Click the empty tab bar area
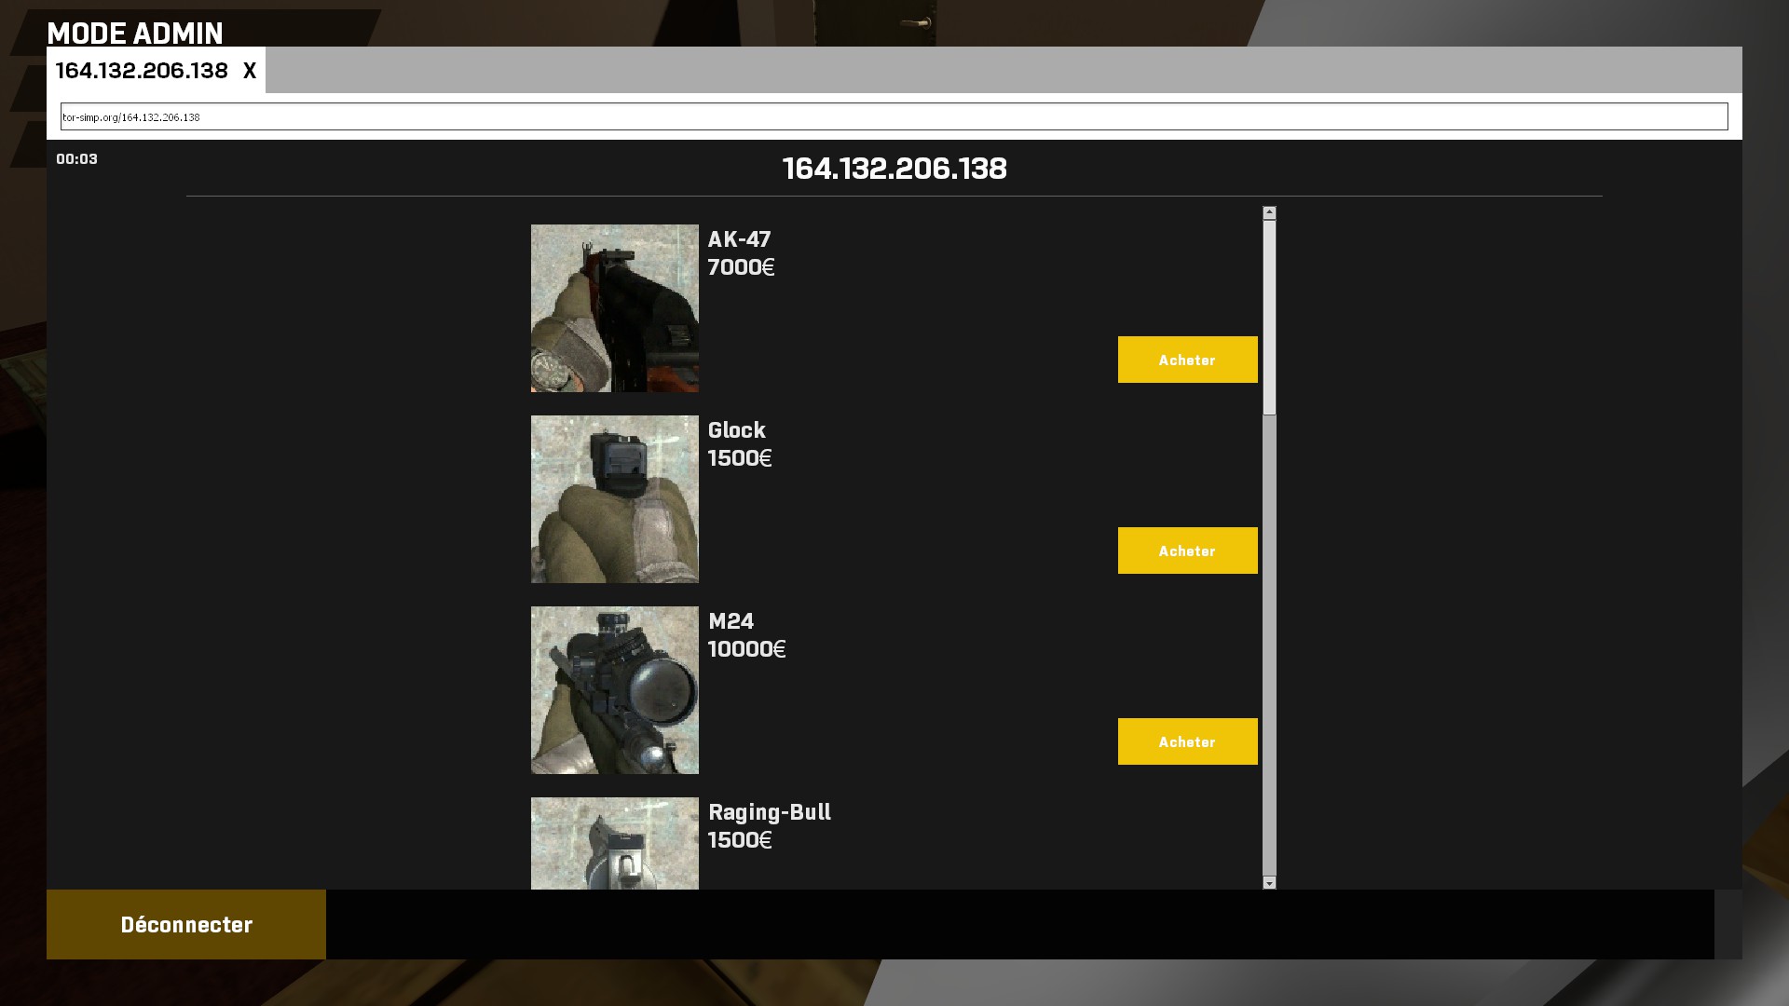This screenshot has height=1006, width=1789. pos(1002,70)
